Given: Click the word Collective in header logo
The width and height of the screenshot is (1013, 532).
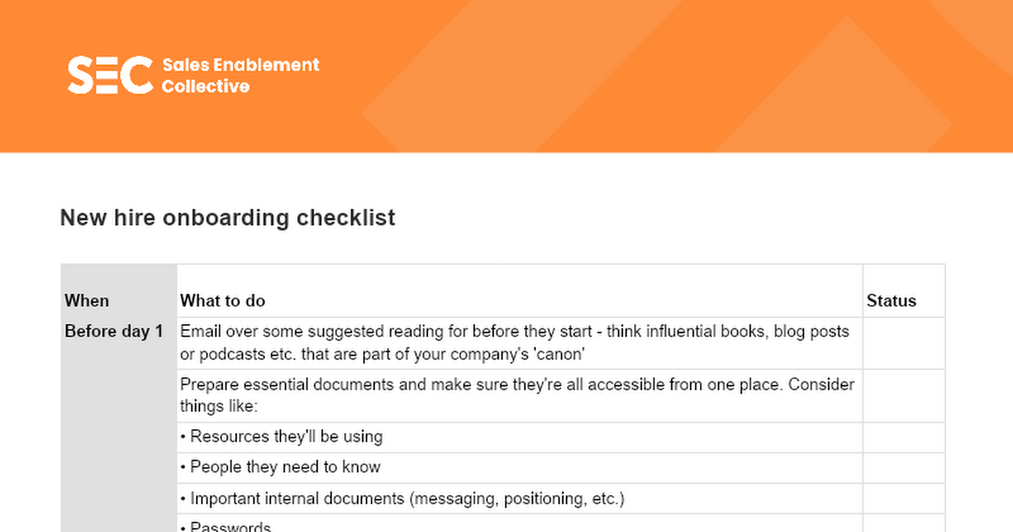Looking at the screenshot, I should click(x=205, y=86).
